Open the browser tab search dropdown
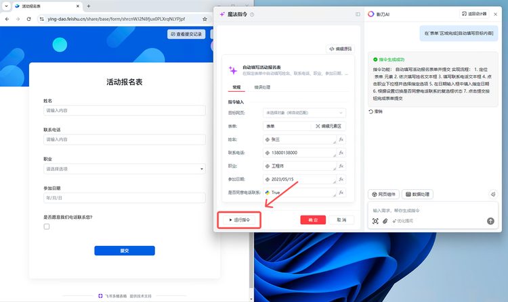The image size is (508, 302). click(7, 6)
